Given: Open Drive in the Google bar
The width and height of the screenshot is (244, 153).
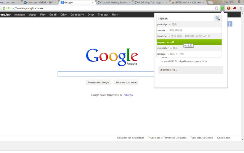Looking at the screenshot, I should [64, 15].
